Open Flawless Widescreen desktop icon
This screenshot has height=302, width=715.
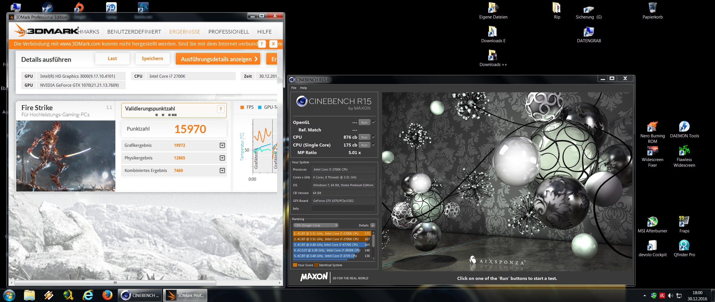tap(684, 151)
